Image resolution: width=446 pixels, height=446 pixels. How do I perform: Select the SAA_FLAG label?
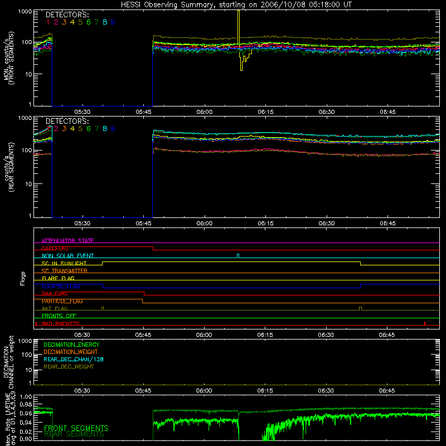(x=55, y=293)
